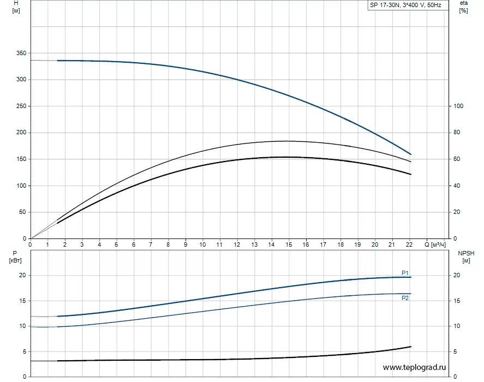The image size is (484, 382).
Task: Select the 250 tick on H axis
Action: 22,106
